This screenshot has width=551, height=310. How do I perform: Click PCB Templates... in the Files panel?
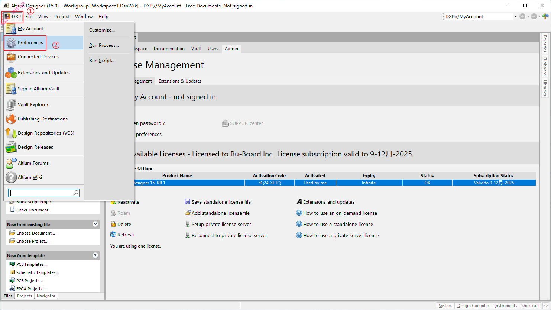pyautogui.click(x=28, y=264)
